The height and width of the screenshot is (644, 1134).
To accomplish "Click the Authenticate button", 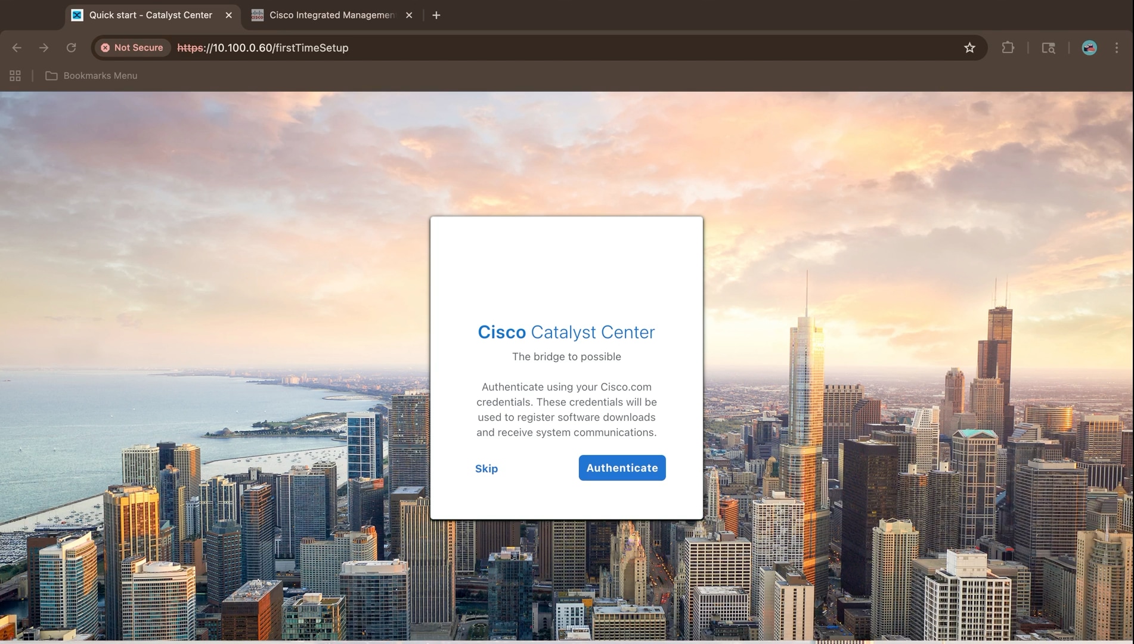I will click(x=622, y=468).
